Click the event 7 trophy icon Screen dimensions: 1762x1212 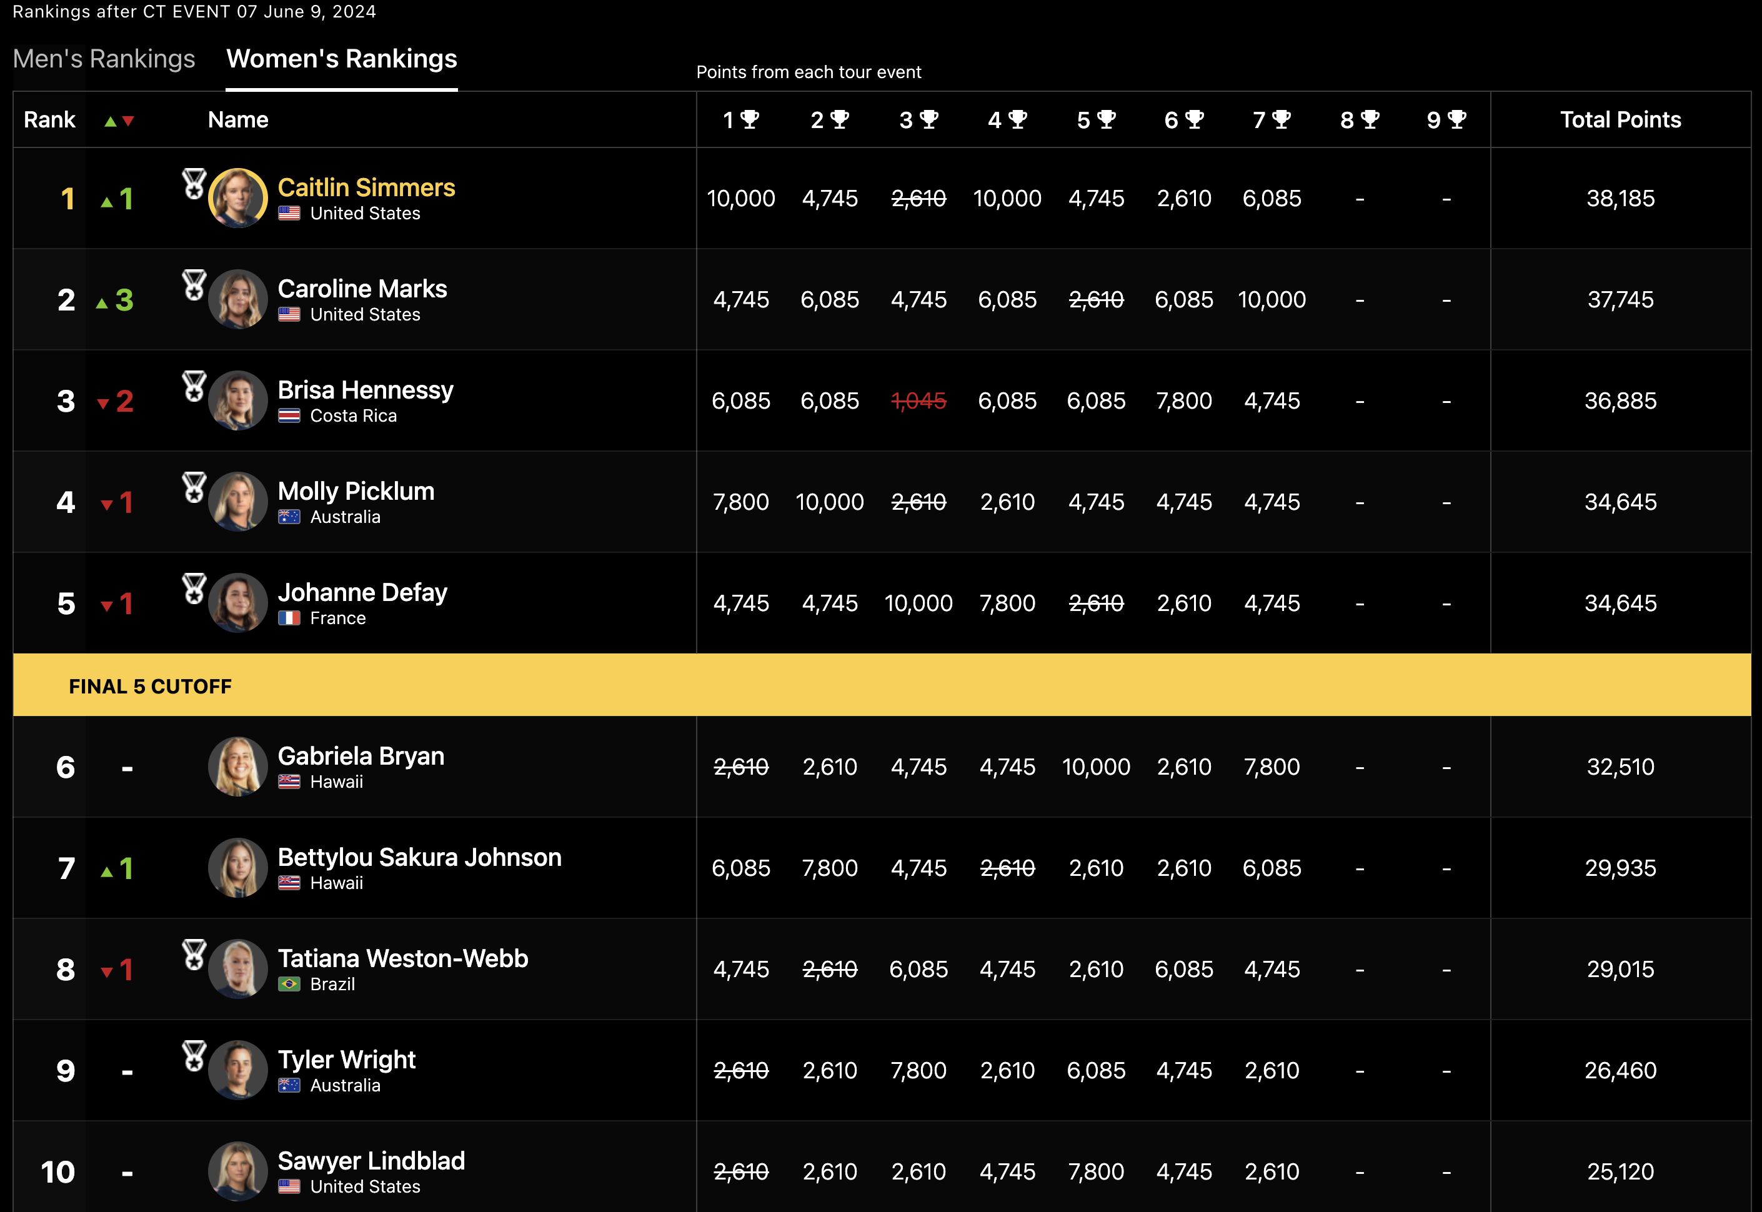pos(1282,119)
